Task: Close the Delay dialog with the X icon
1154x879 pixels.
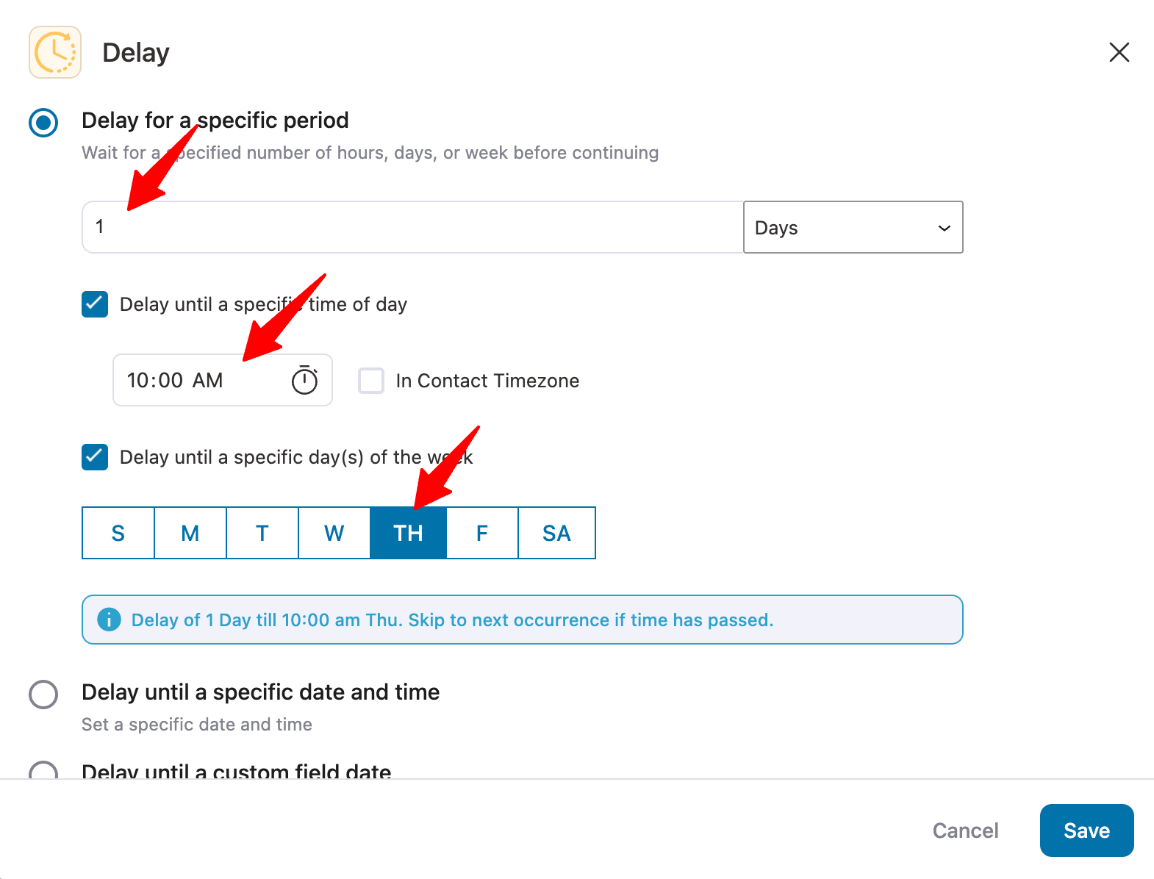Action: pos(1119,52)
